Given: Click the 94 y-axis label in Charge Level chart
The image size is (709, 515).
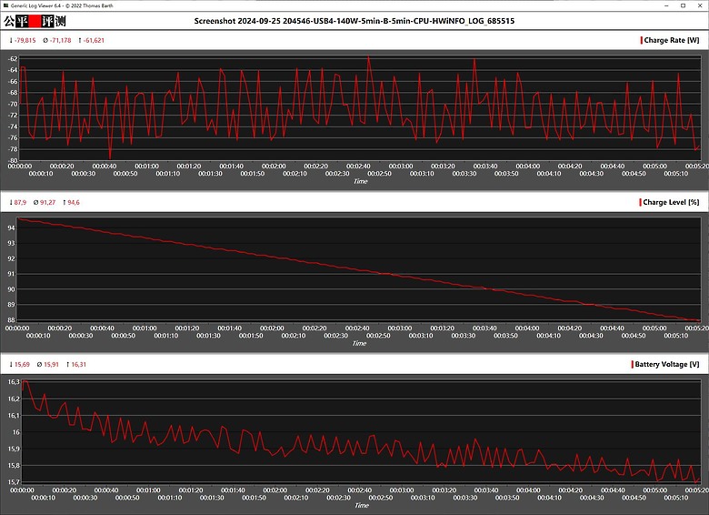Looking at the screenshot, I should [x=11, y=228].
